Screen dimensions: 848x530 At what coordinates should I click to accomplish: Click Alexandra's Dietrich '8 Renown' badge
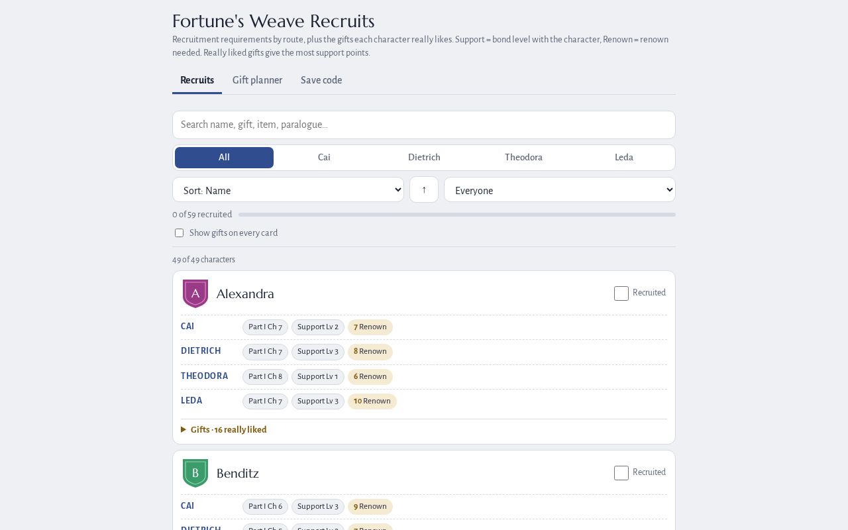(370, 352)
